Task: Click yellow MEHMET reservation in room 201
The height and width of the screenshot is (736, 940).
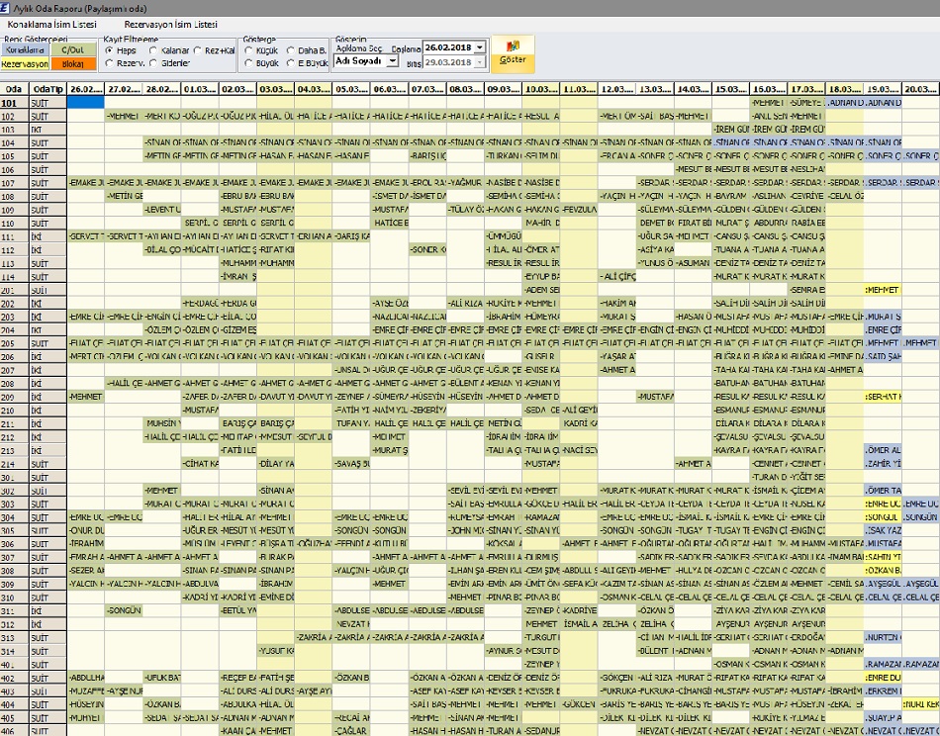Action: pyautogui.click(x=883, y=290)
